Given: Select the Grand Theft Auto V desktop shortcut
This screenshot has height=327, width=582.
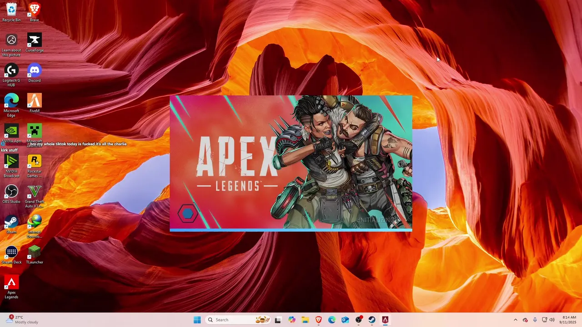Looking at the screenshot, I should tap(35, 196).
